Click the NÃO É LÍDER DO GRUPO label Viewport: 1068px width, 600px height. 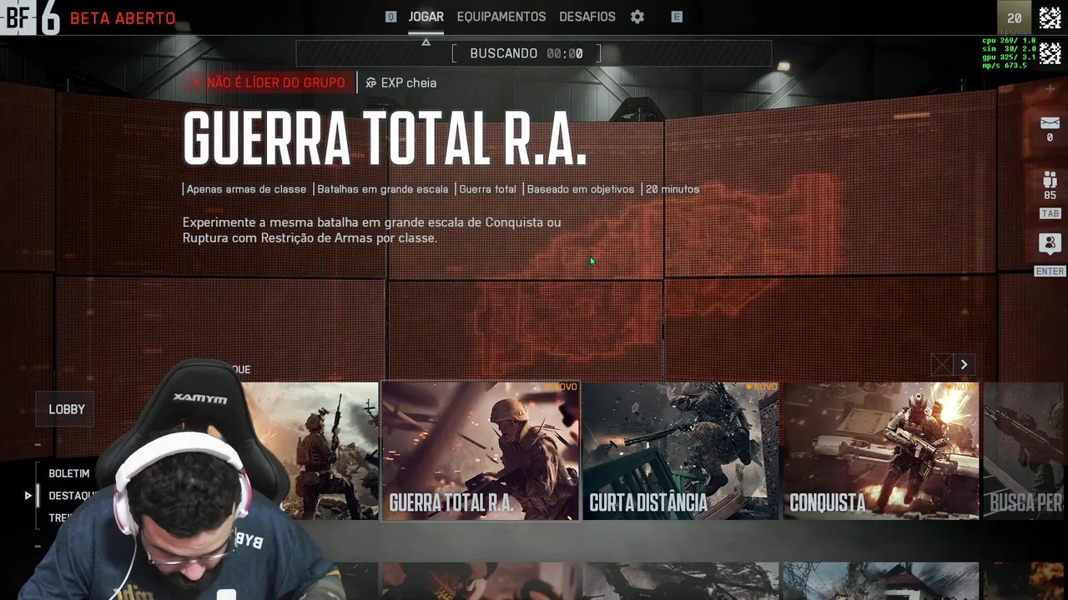tap(269, 82)
